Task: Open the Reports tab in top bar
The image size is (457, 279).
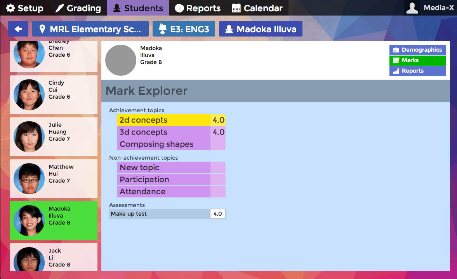Action: [198, 8]
